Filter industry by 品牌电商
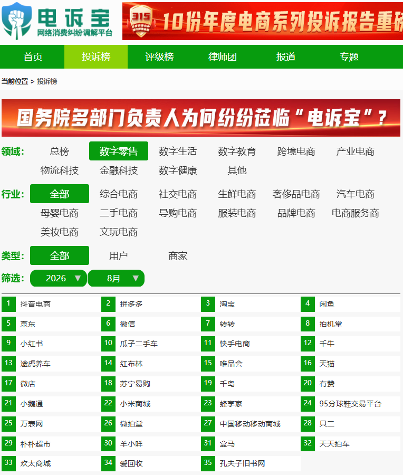The image size is (403, 475). (296, 213)
